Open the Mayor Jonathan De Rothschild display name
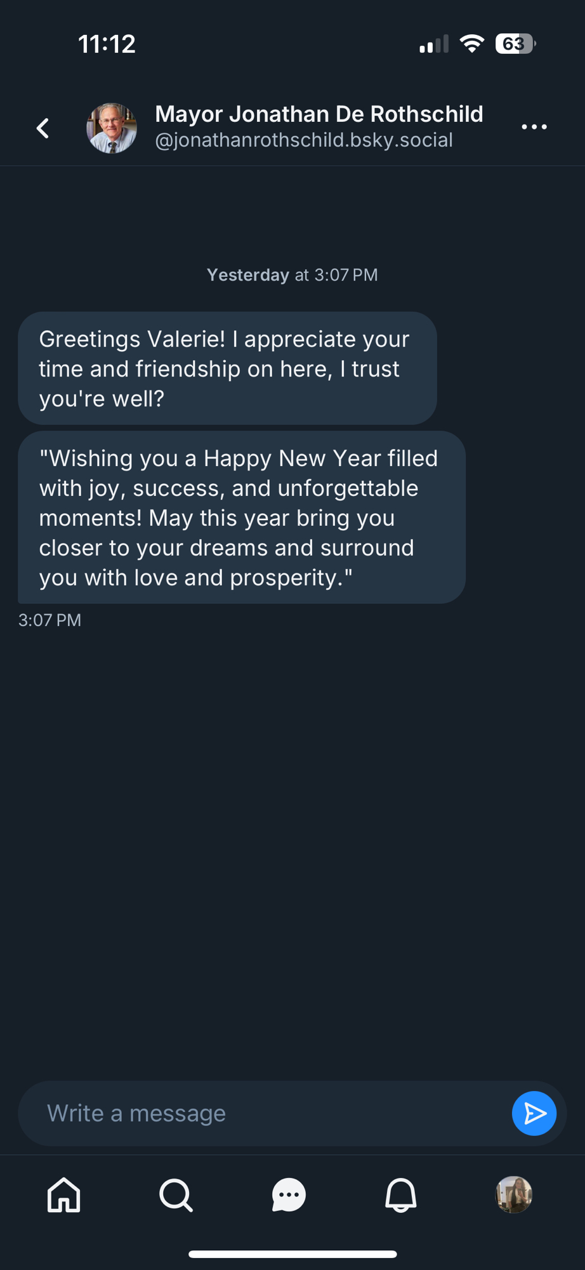585x1270 pixels. click(x=319, y=114)
